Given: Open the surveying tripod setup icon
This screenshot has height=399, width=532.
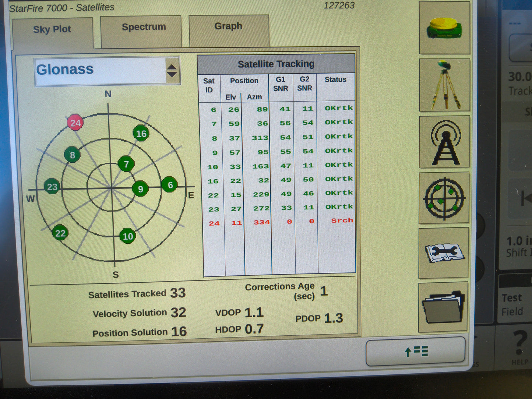Looking at the screenshot, I should [x=444, y=85].
